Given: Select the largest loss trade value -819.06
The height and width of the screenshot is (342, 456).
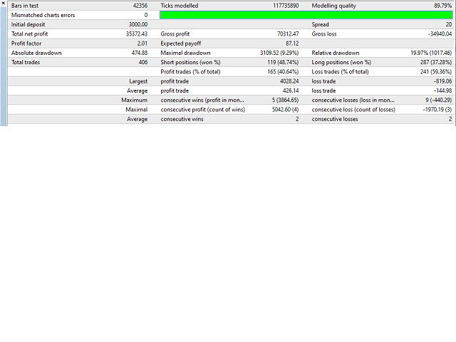Looking at the screenshot, I should click(x=440, y=81).
